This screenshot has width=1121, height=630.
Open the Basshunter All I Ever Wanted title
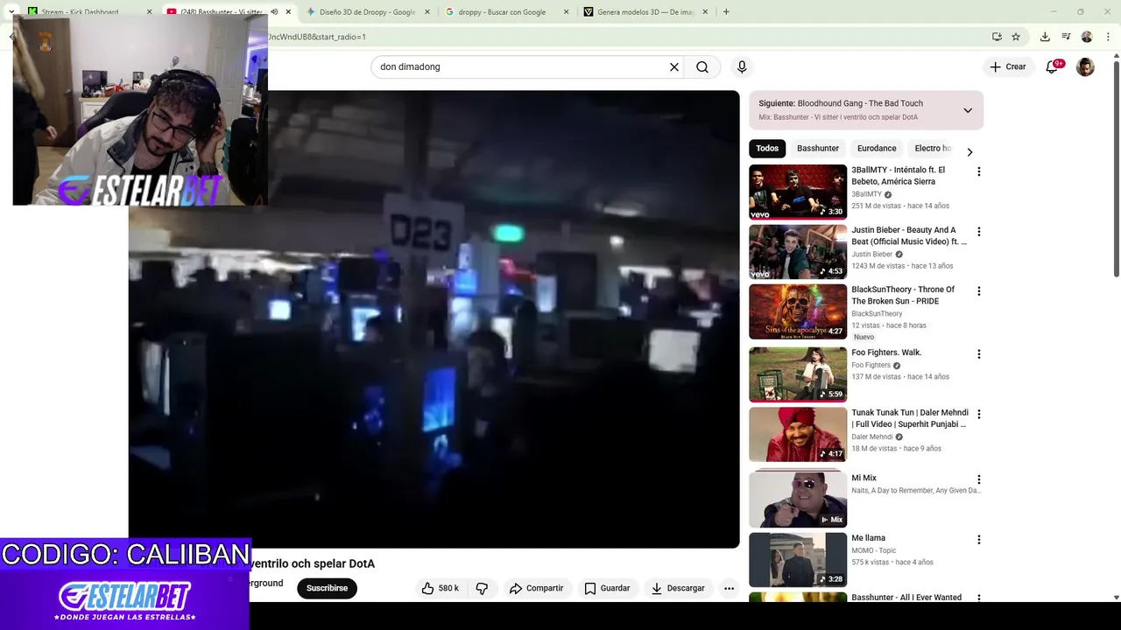pos(906,598)
